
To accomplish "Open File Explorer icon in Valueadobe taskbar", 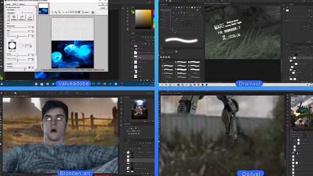I will [47, 84].
